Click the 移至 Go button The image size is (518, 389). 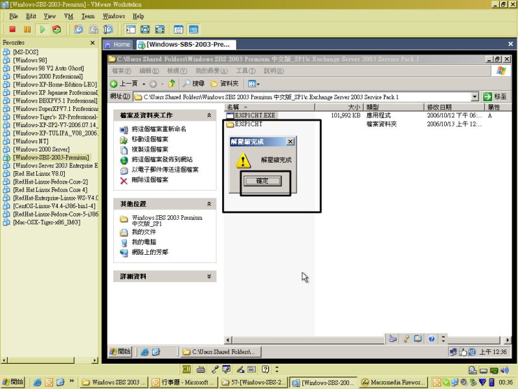point(495,97)
